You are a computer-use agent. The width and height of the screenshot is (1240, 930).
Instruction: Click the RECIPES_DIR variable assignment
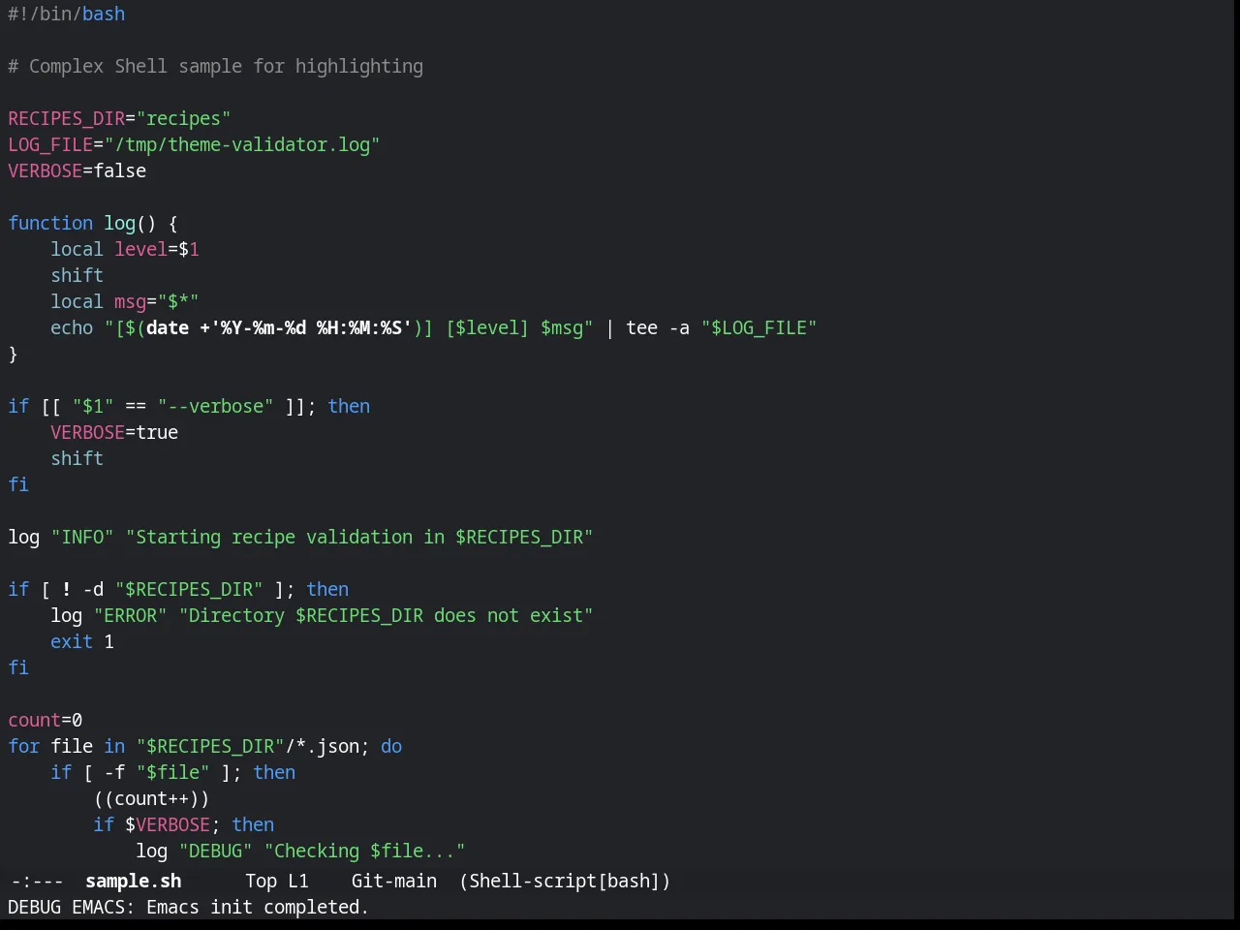click(x=119, y=118)
